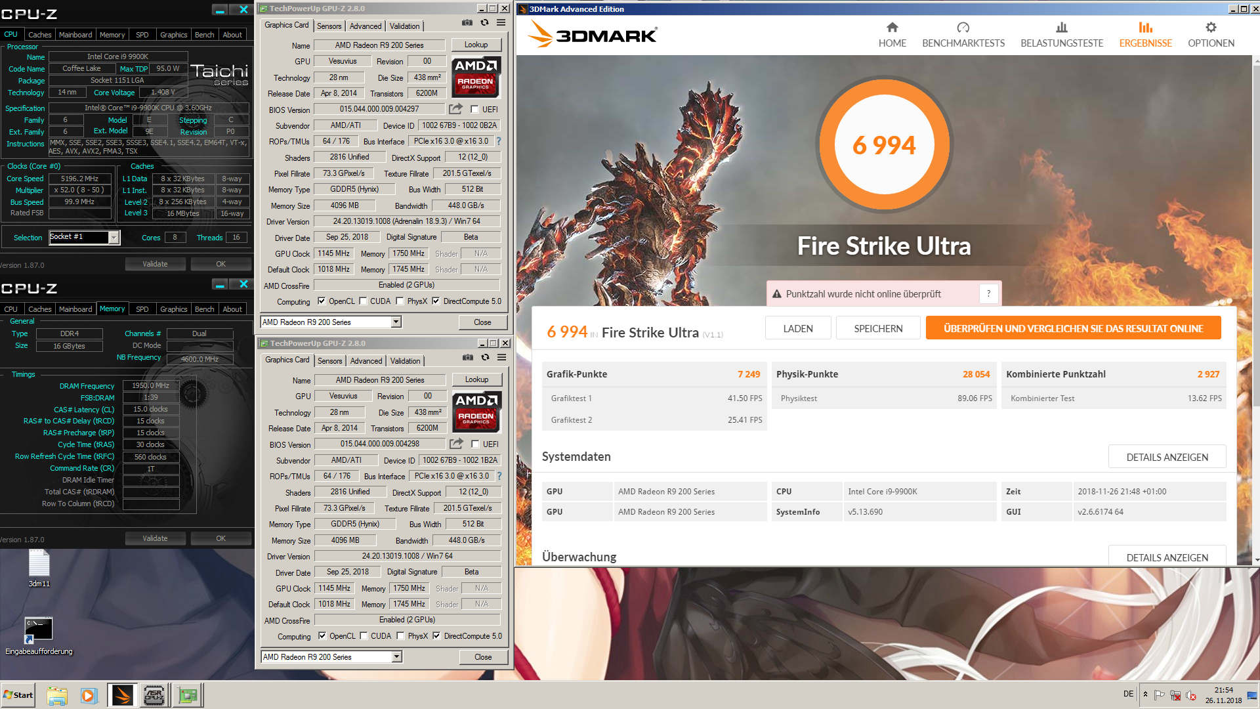This screenshot has height=709, width=1260.
Task: Click the Bench tab in top CPU-Z
Action: point(204,35)
